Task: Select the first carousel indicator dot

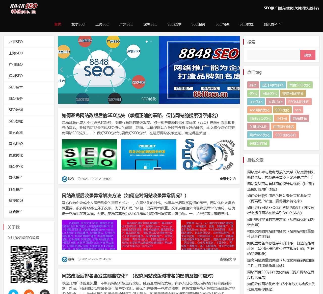Action: click(147, 42)
